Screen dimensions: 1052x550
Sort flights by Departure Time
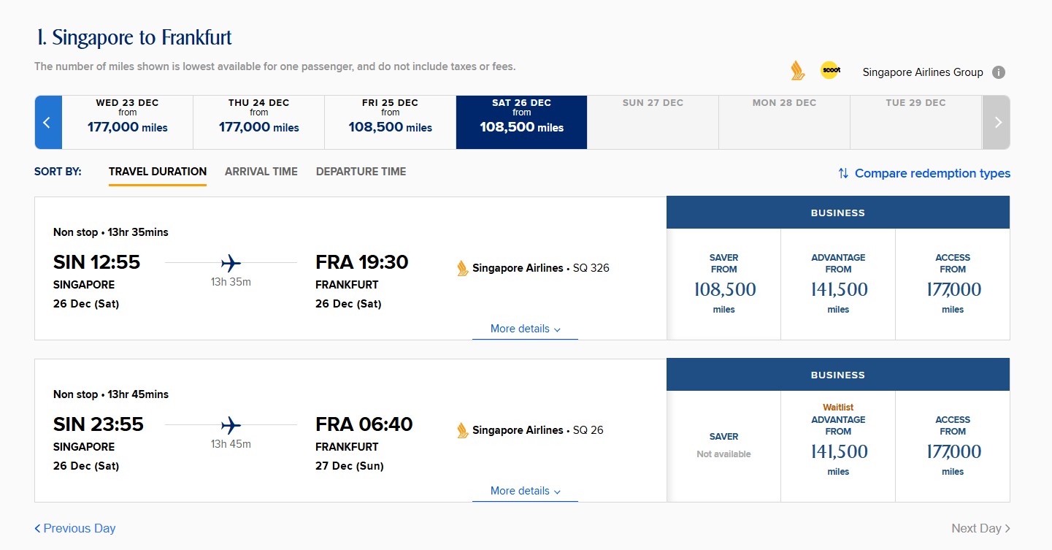pos(361,172)
